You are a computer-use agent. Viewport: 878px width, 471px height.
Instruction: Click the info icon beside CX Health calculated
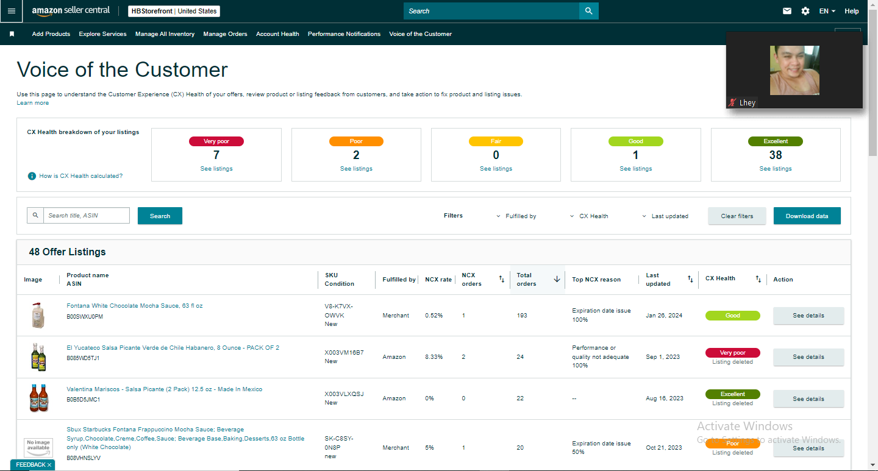(32, 176)
